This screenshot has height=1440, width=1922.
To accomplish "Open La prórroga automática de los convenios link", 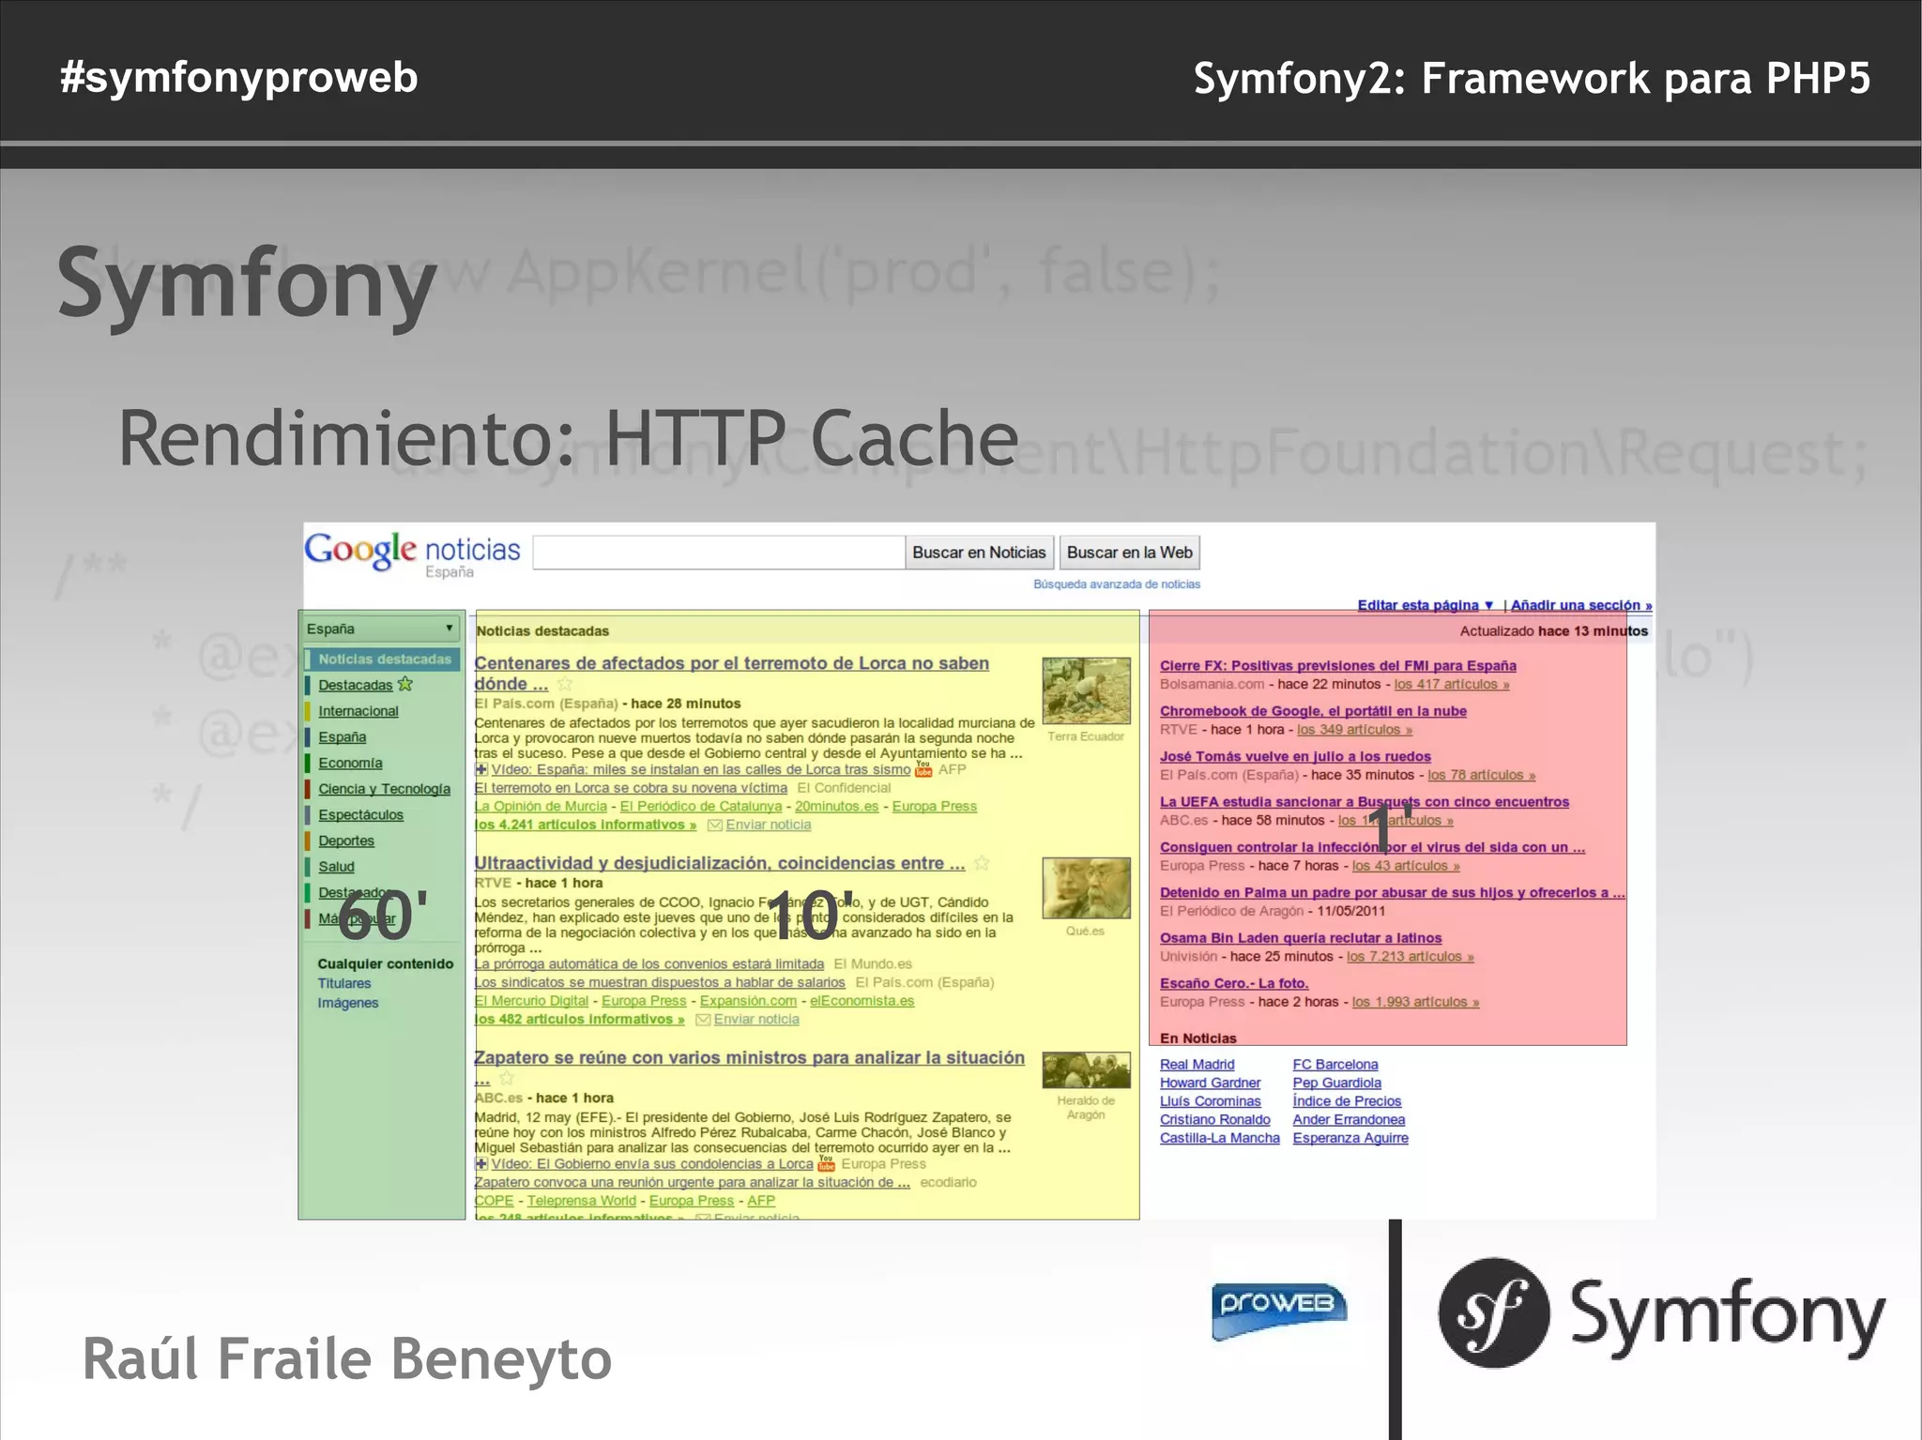I will click(x=649, y=963).
